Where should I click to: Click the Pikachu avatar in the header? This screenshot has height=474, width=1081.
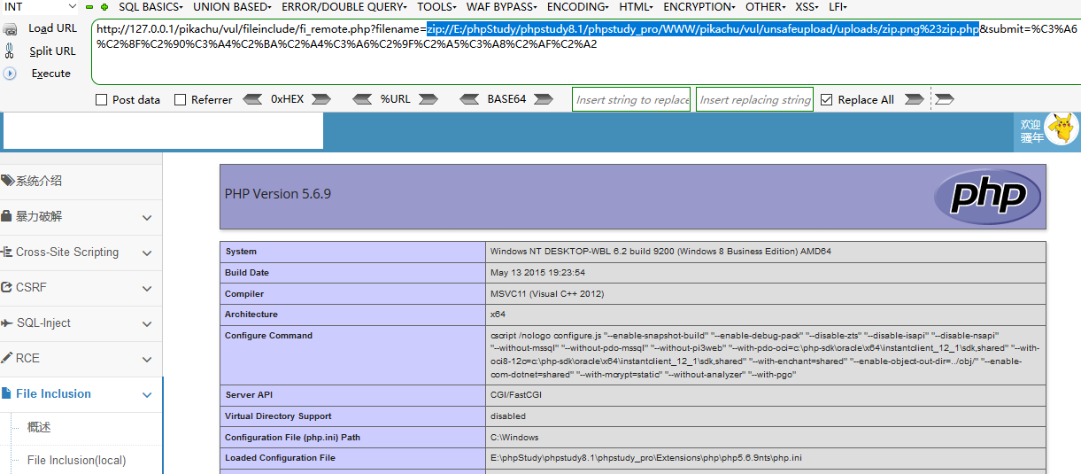coord(1062,129)
